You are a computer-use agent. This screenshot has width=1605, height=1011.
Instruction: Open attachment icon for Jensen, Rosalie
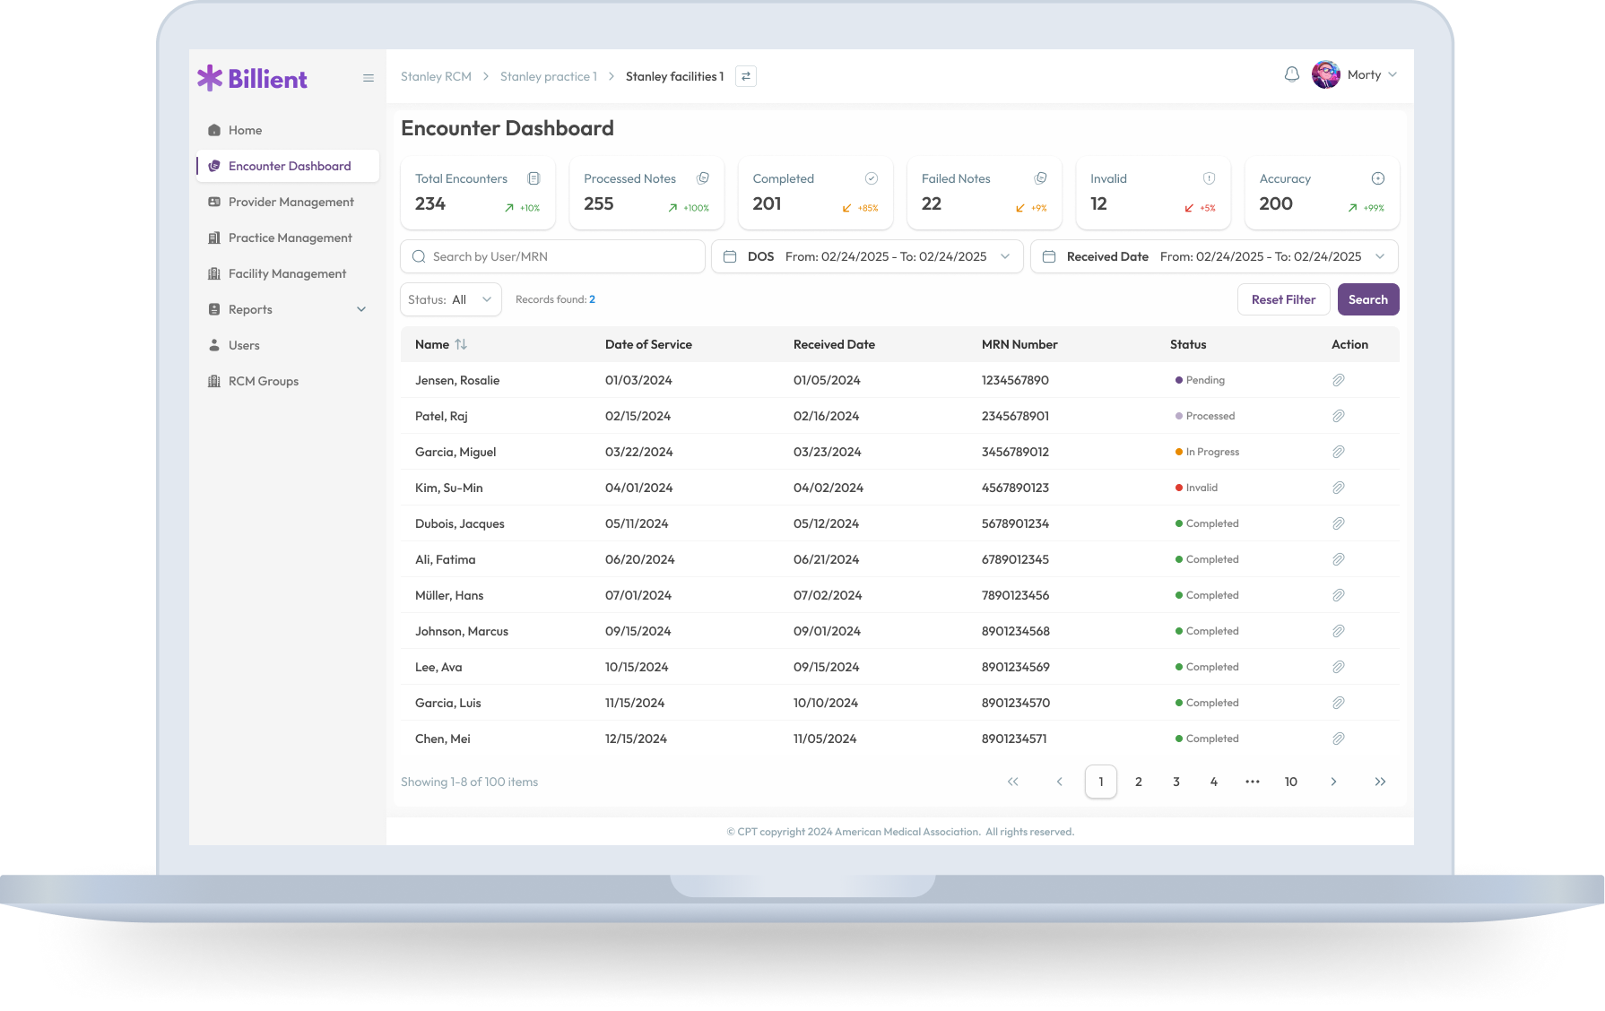pos(1338,380)
